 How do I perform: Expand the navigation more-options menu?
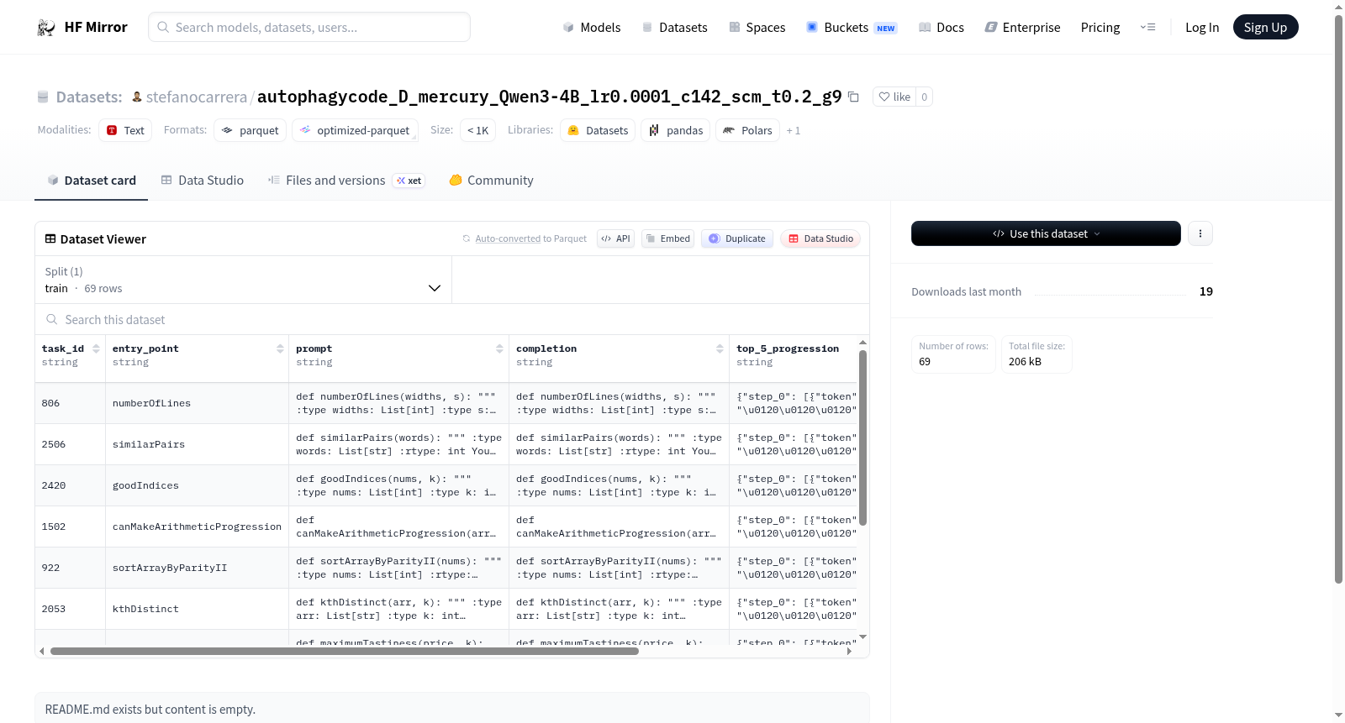click(1147, 28)
